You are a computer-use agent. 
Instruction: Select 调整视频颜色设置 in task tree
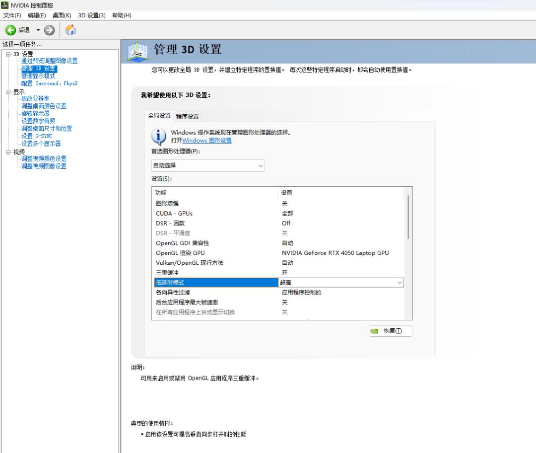click(44, 159)
